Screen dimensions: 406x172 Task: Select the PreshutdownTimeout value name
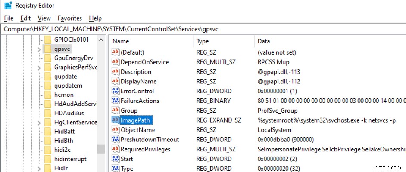150,139
